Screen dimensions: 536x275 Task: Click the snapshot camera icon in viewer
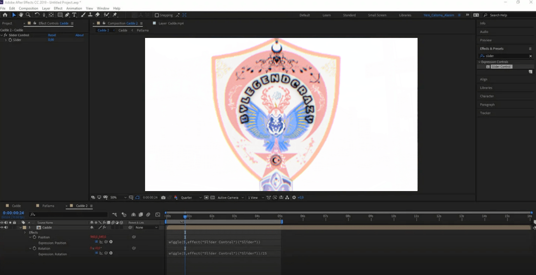163,197
